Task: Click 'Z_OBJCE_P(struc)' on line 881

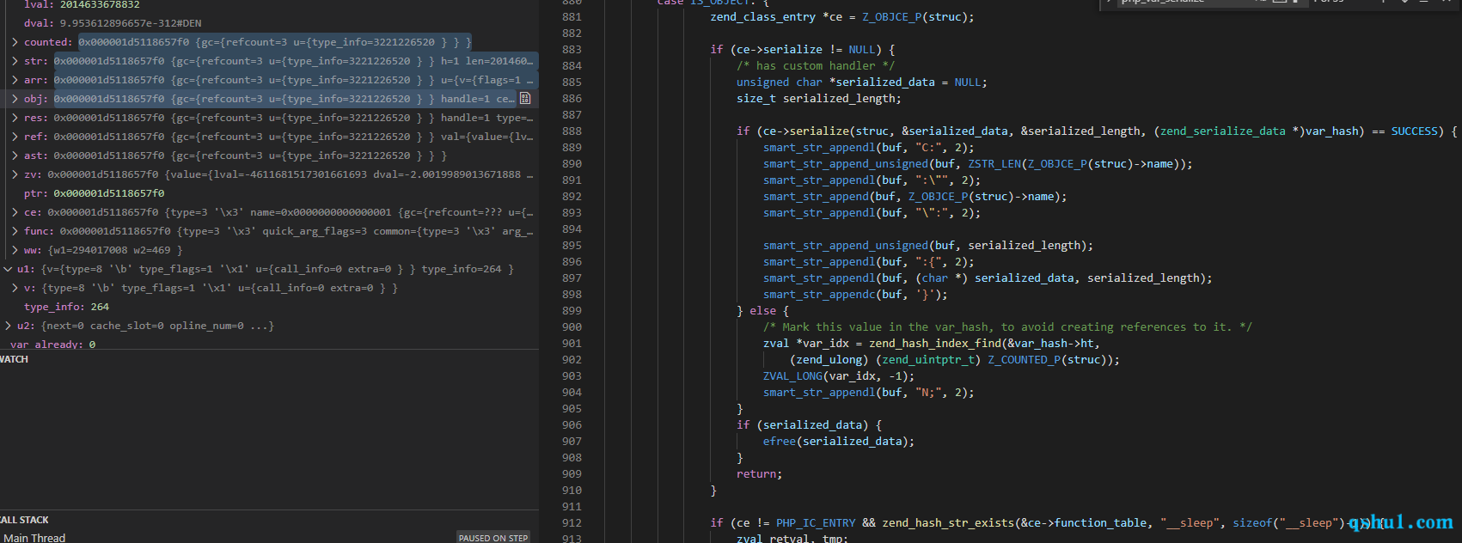Action: (915, 17)
